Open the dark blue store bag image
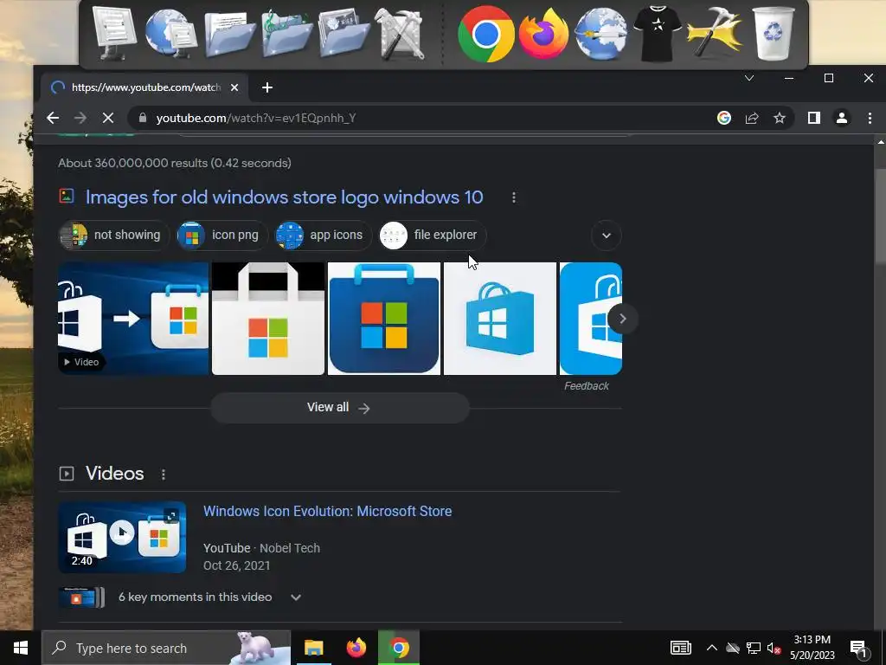The image size is (886, 665). 383,319
